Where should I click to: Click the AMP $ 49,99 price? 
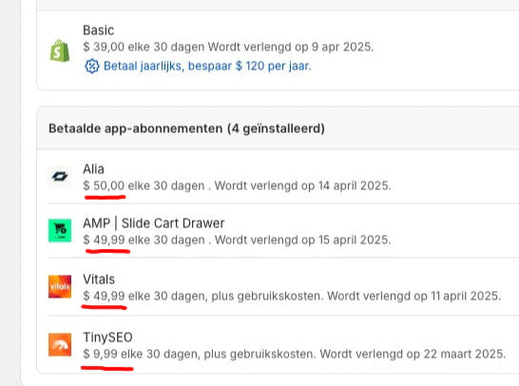[104, 240]
